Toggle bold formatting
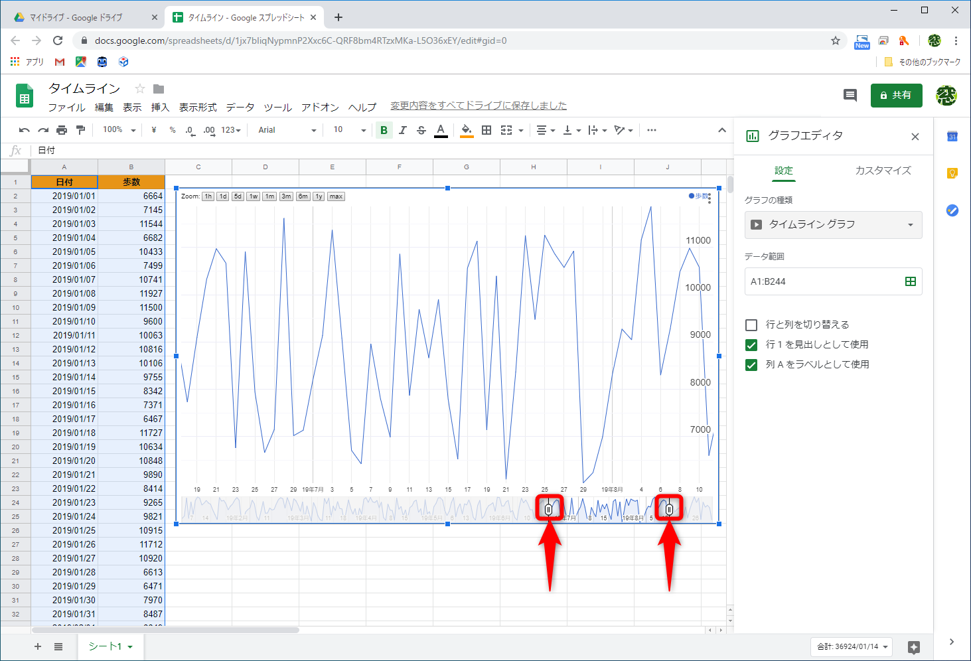971x661 pixels. click(384, 130)
